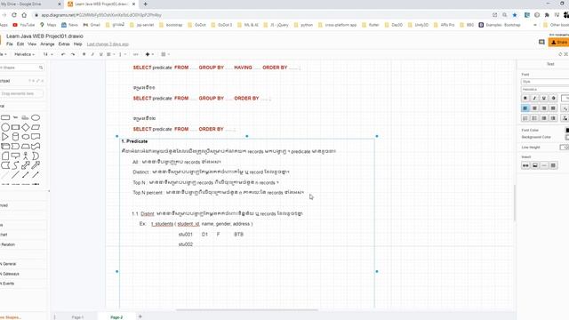Select the bidirectional arrow shape

tap(26, 165)
